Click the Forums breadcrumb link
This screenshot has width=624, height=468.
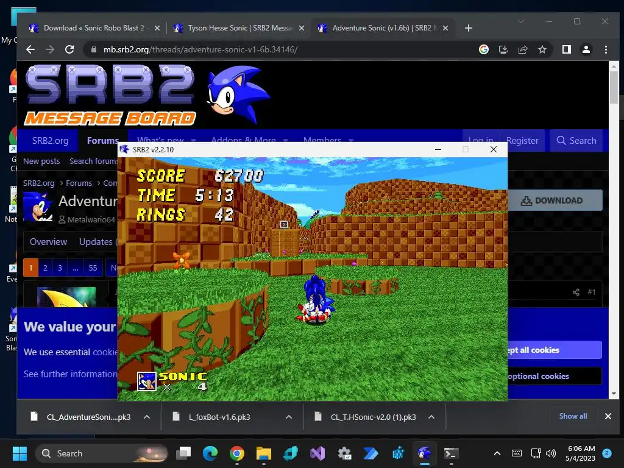point(79,183)
